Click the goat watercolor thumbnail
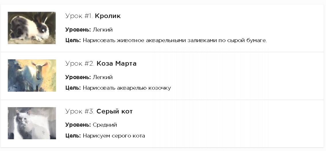This screenshot has width=326, height=151. click(32, 75)
